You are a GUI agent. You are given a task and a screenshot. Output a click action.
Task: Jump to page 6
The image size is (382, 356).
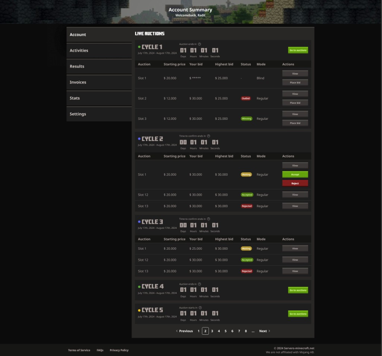(232, 331)
